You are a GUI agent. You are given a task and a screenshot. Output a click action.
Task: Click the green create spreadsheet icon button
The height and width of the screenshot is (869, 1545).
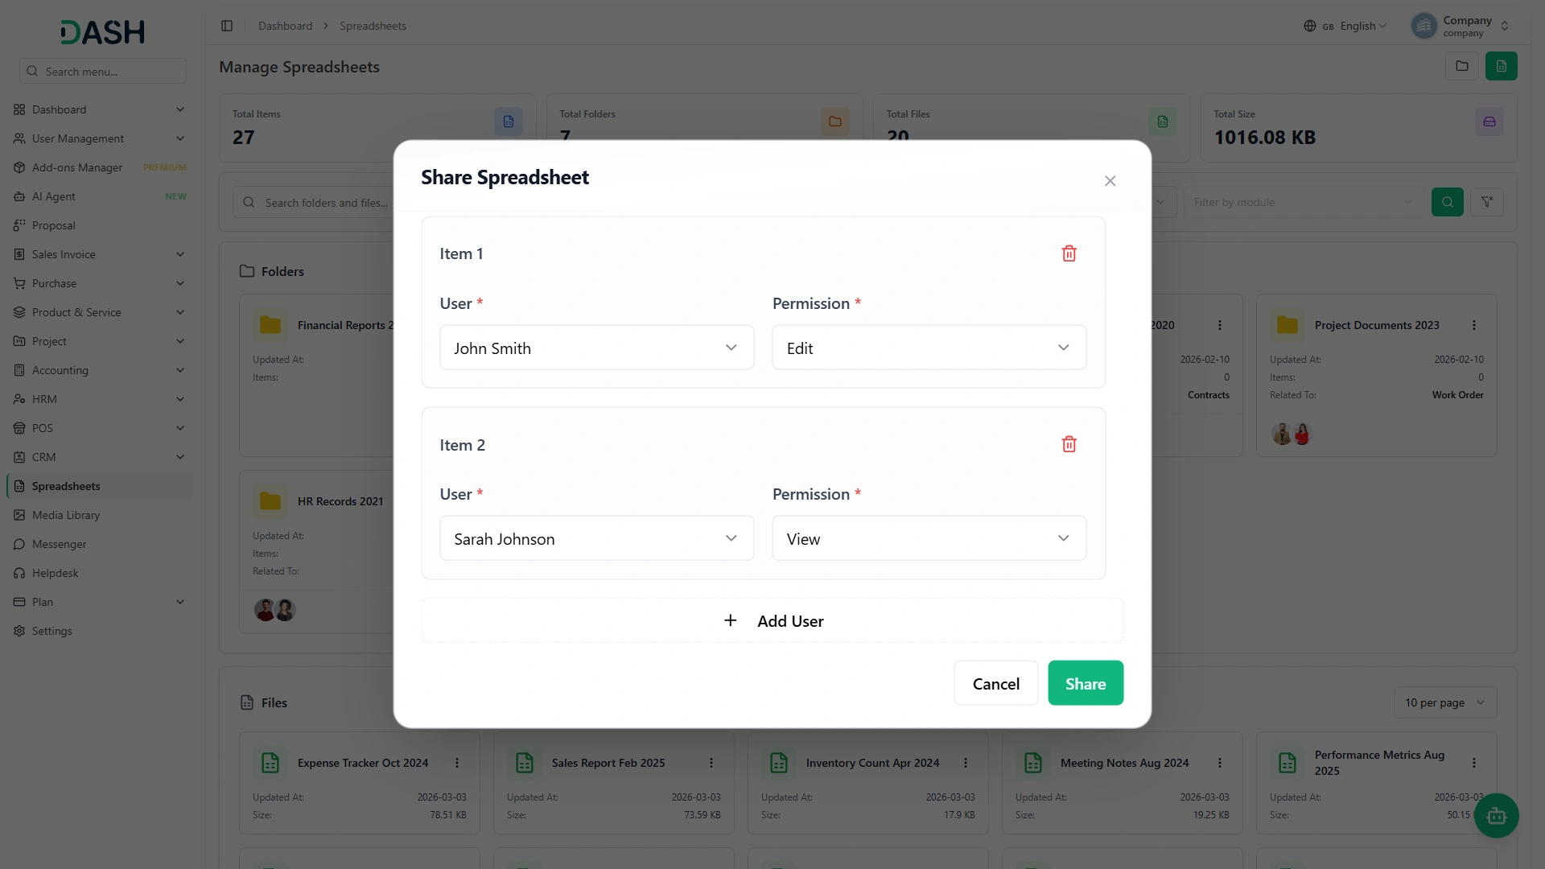click(x=1501, y=66)
